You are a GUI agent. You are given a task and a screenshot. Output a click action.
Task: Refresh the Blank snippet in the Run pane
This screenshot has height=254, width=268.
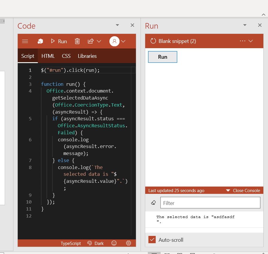pos(153,41)
